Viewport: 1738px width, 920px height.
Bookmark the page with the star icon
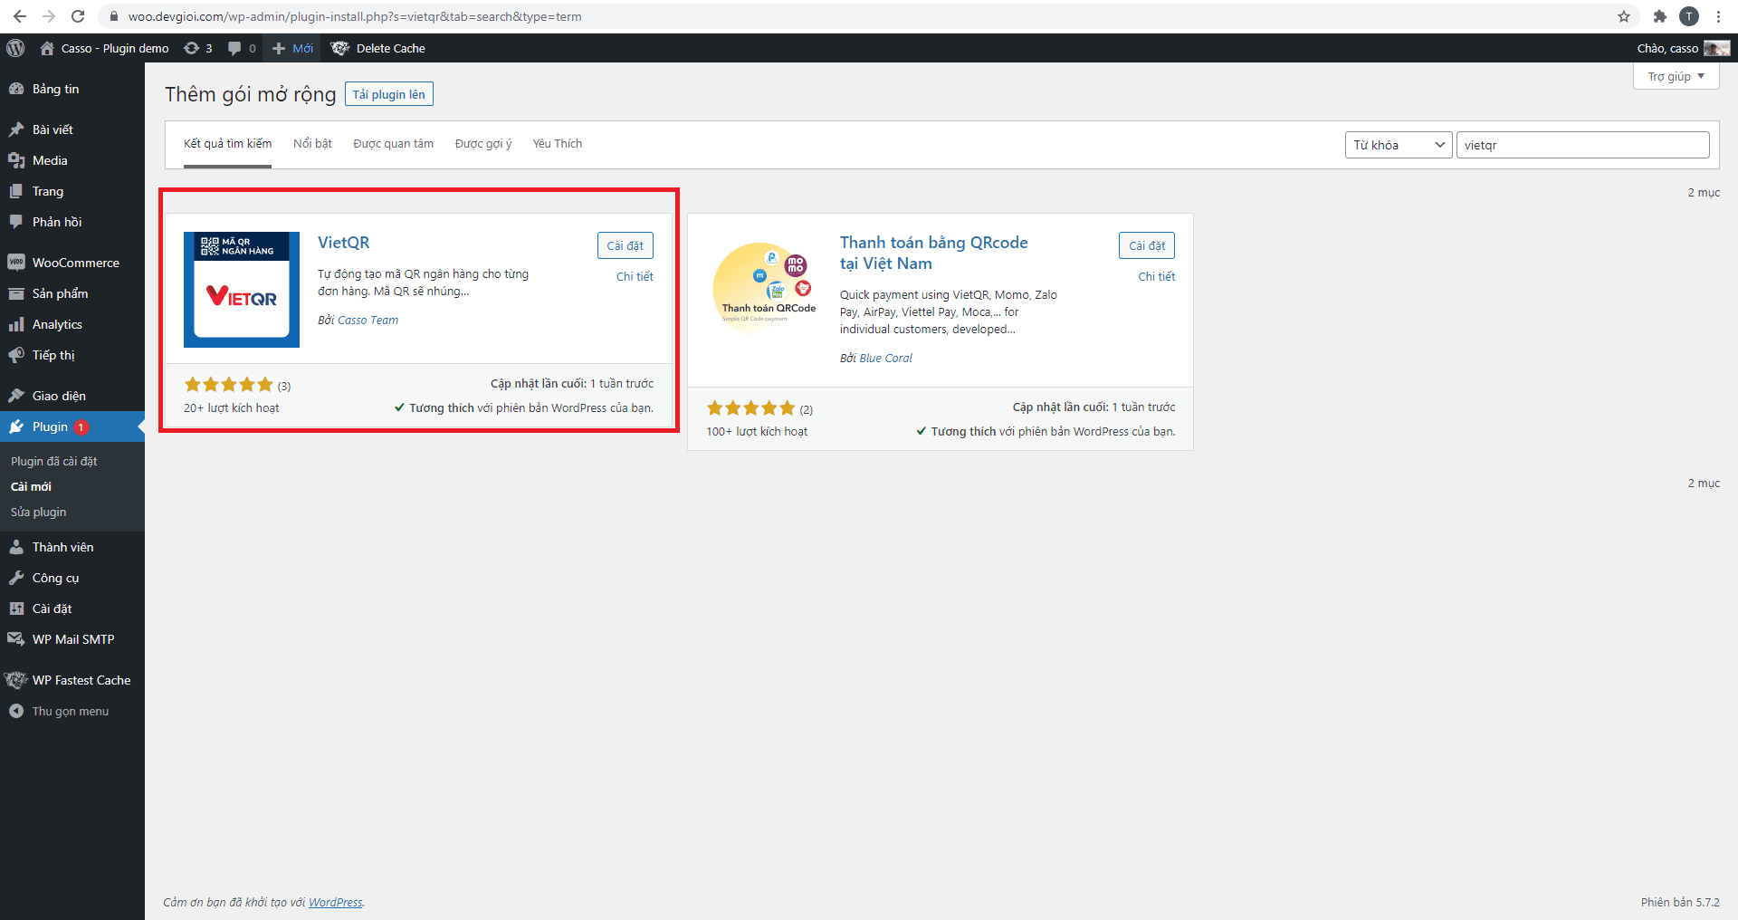coord(1624,16)
